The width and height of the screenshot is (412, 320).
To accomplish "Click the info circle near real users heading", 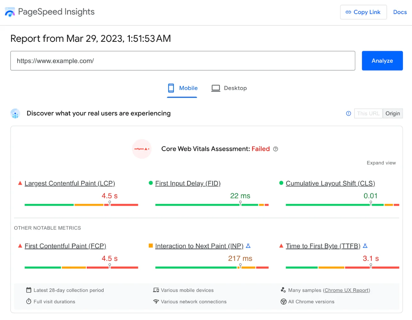I will [x=348, y=113].
